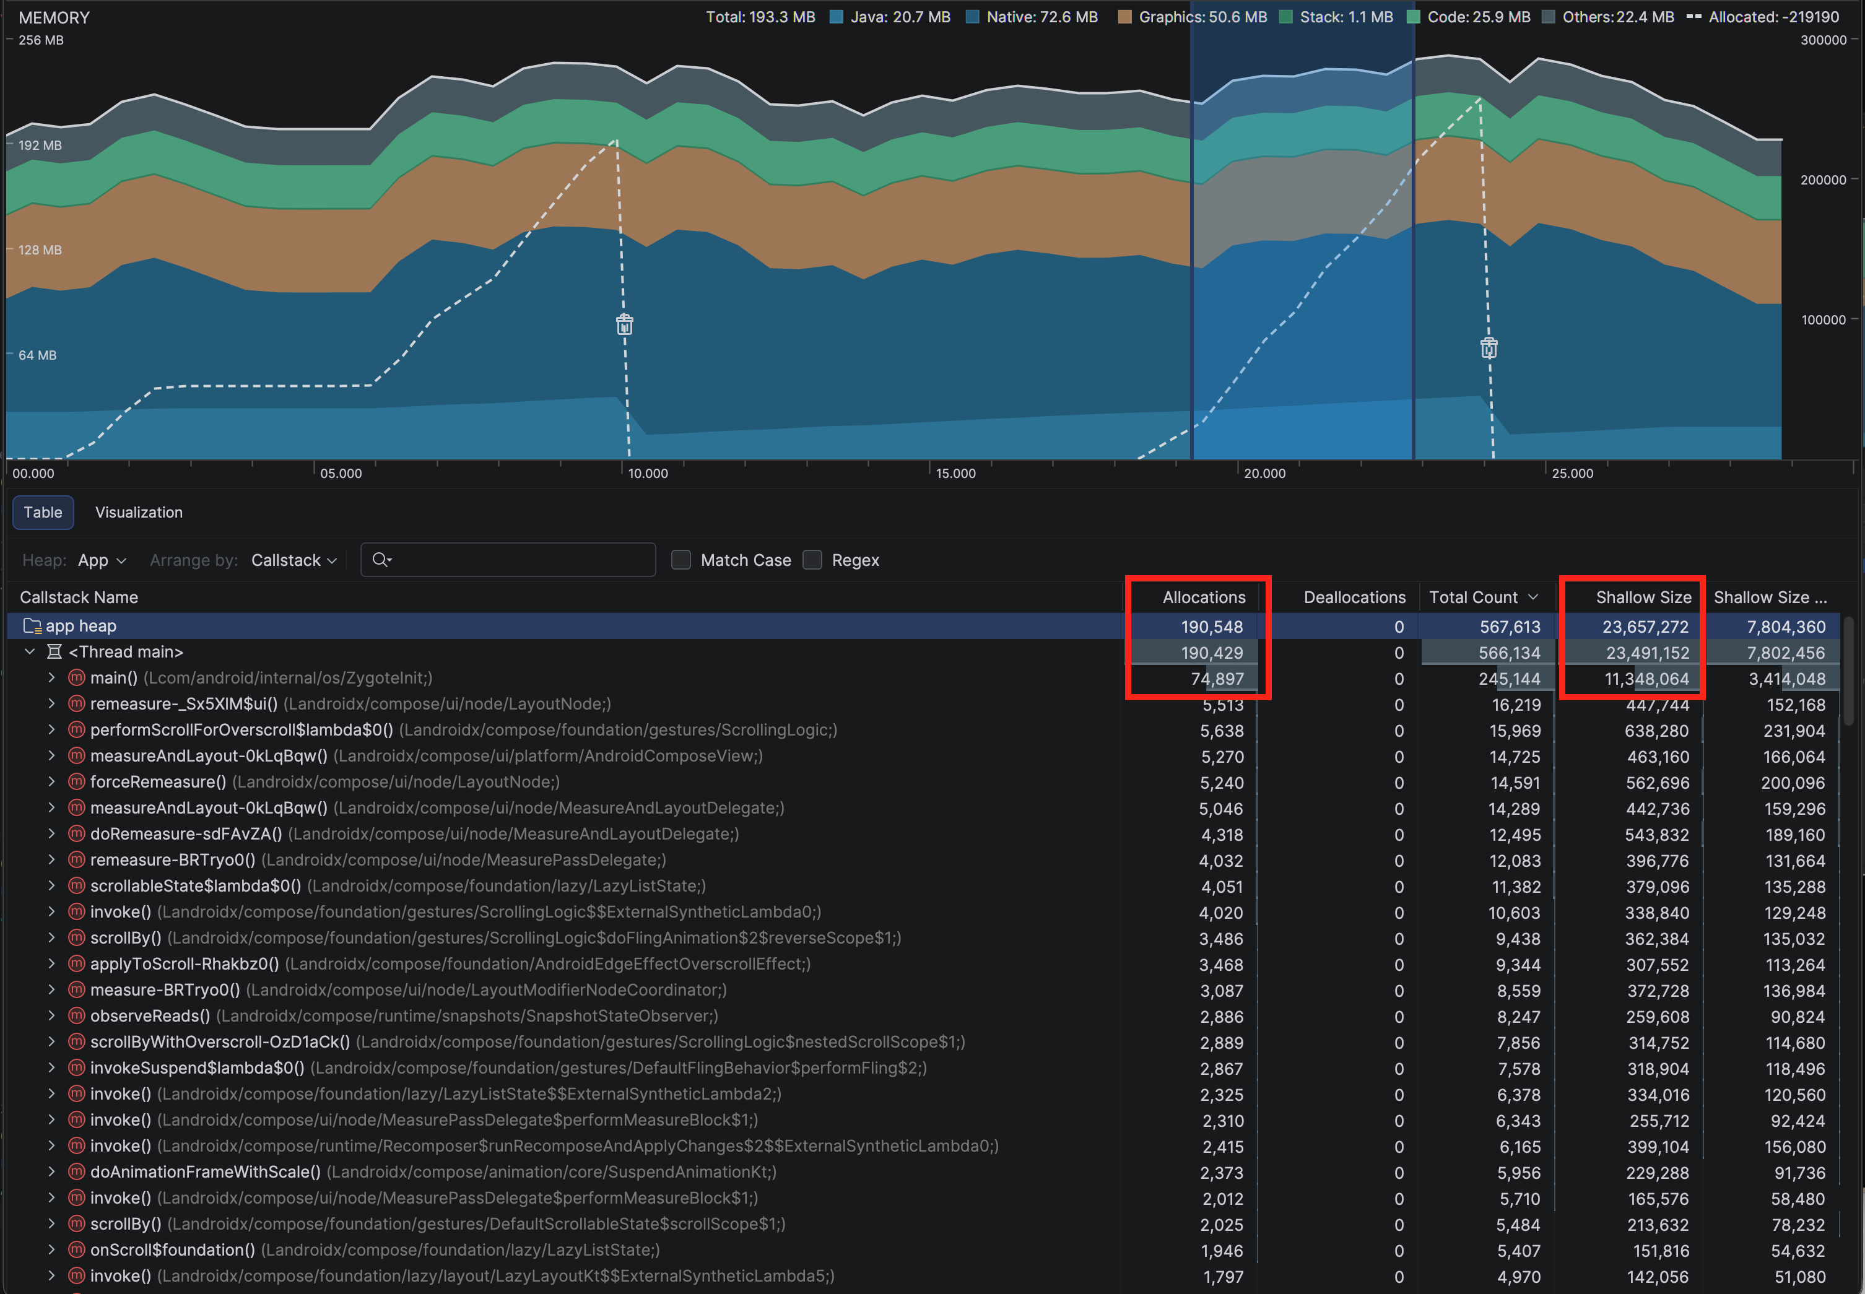Sort by the Allocations column header
Image resolution: width=1865 pixels, height=1294 pixels.
tap(1203, 597)
